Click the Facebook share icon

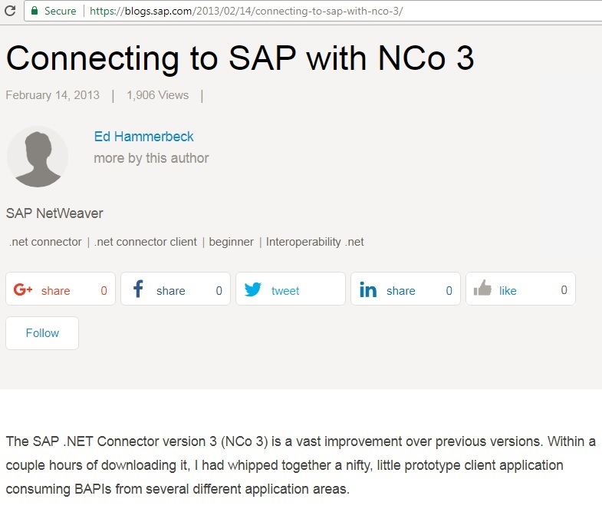pos(139,289)
